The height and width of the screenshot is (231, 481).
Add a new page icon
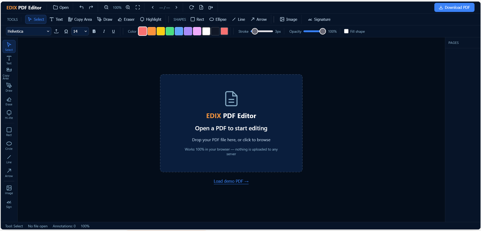point(201,7)
